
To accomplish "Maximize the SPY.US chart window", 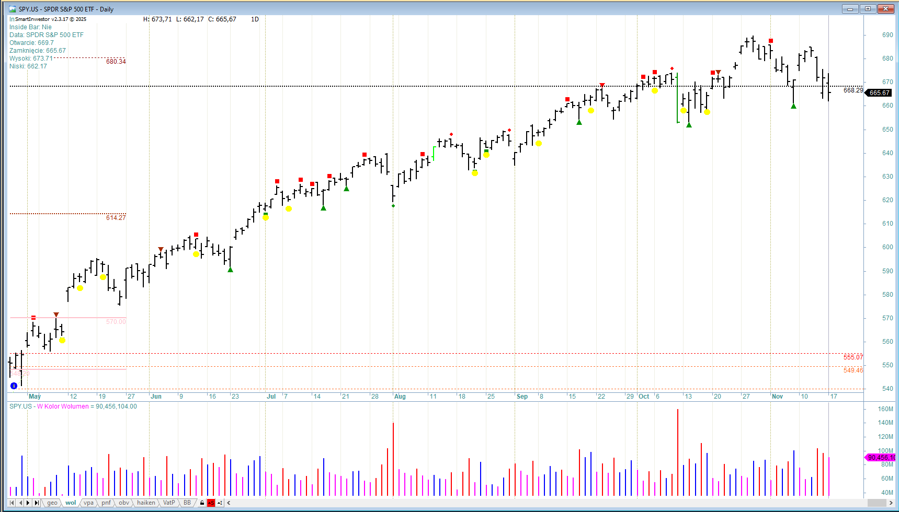I will click(868, 9).
